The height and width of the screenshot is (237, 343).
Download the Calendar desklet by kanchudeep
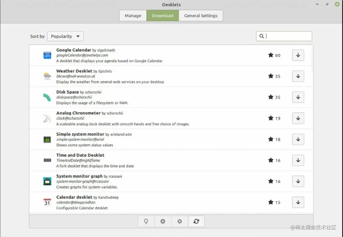(x=298, y=202)
